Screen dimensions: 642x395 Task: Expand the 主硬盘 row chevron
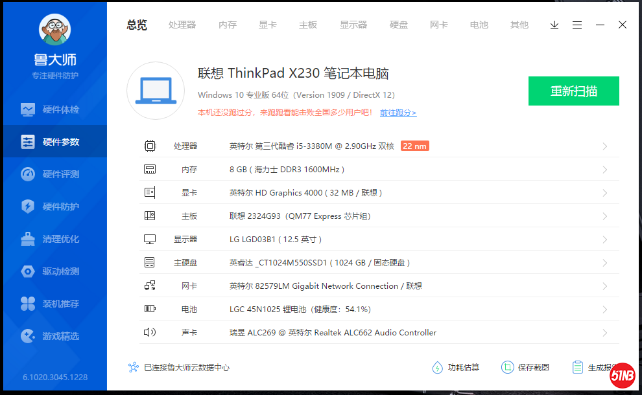pos(605,263)
